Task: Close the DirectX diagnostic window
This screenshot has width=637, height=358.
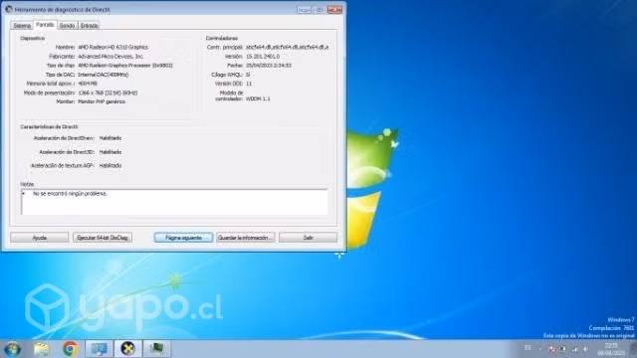Action: (334, 9)
